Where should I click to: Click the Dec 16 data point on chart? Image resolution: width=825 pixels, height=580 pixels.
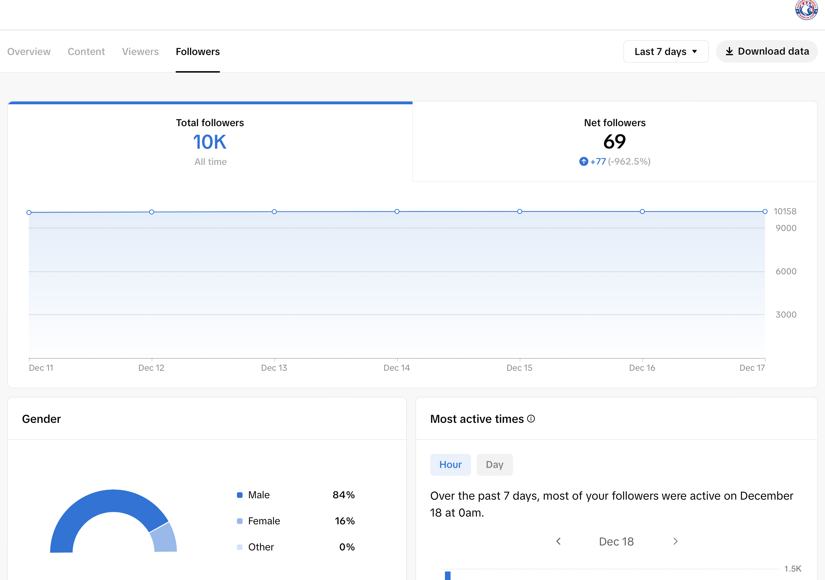[642, 211]
